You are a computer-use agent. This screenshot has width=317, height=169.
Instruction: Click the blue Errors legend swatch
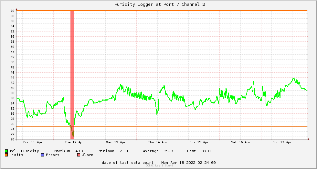click(42, 155)
